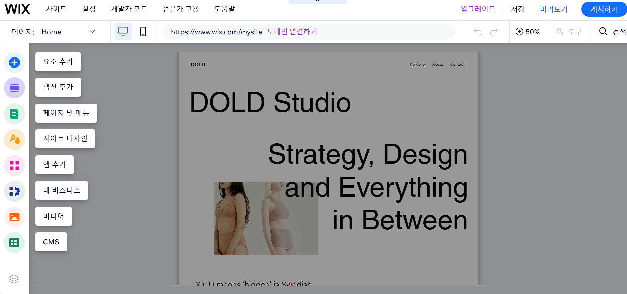627x294 pixels.
Task: Select the models photo on canvas
Action: tap(266, 219)
